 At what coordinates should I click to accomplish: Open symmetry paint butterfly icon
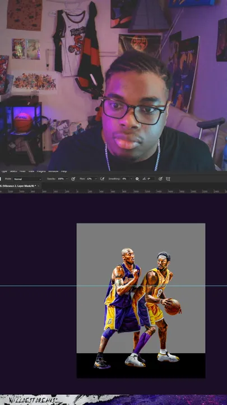(x=168, y=179)
